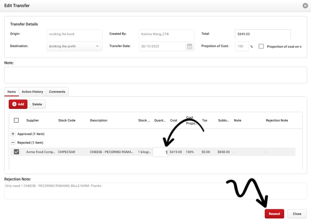Viewport: 311px width, 222px height.
Task: Focus the Quantity input in rejected row
Action: tap(160, 152)
